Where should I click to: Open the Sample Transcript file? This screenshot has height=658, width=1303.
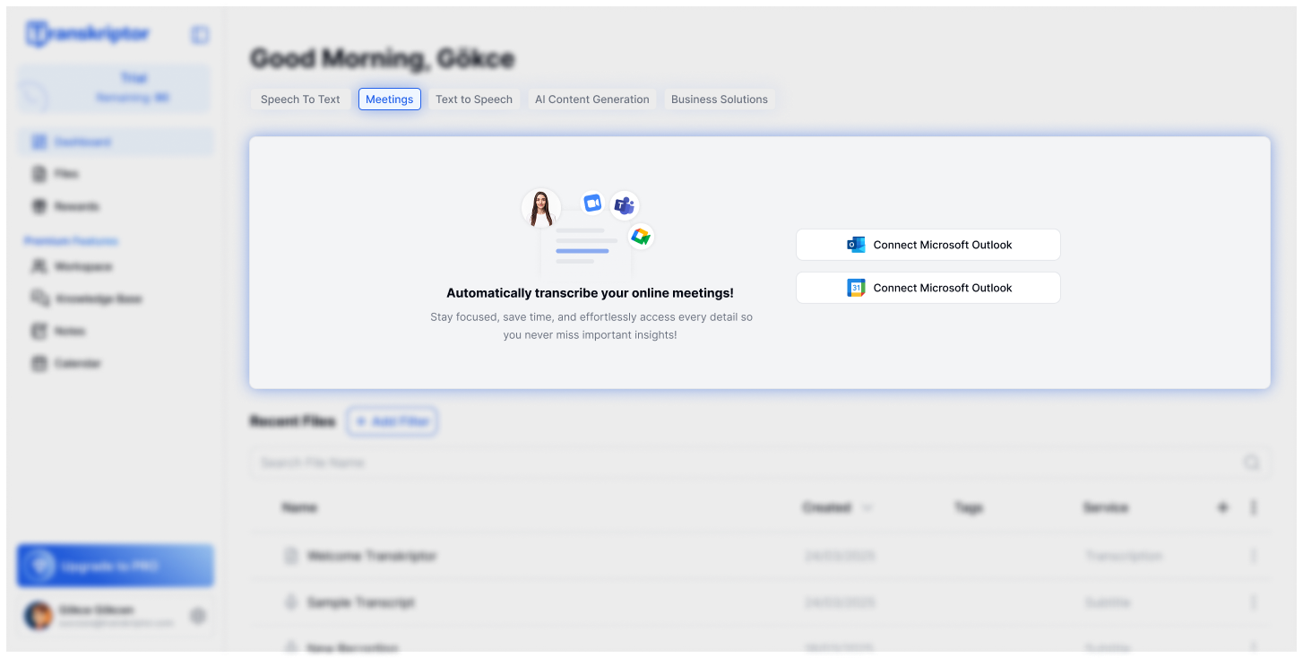(360, 602)
